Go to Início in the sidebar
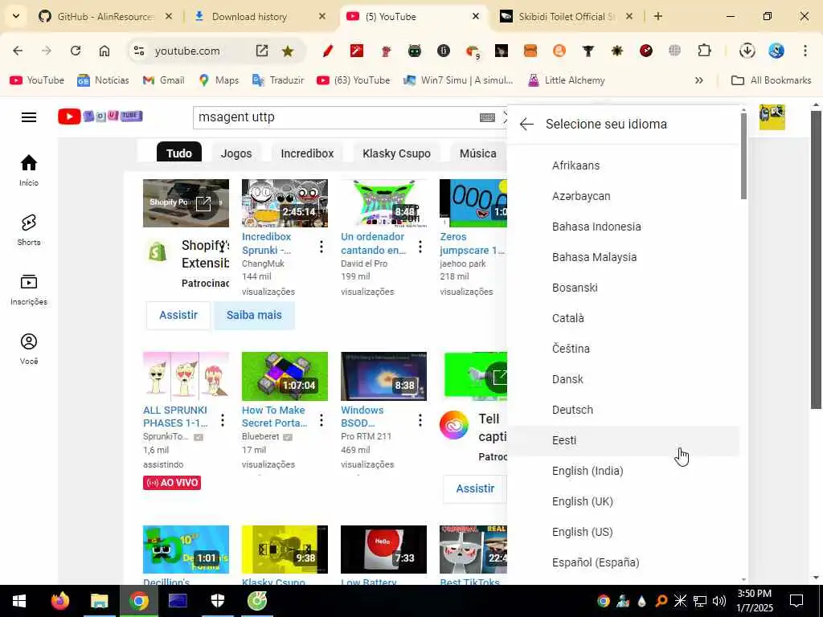This screenshot has width=823, height=617. coord(29,170)
